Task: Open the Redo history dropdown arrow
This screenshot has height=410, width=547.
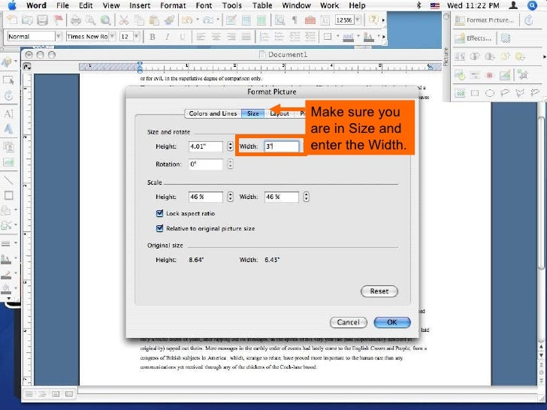Action: 219,20
